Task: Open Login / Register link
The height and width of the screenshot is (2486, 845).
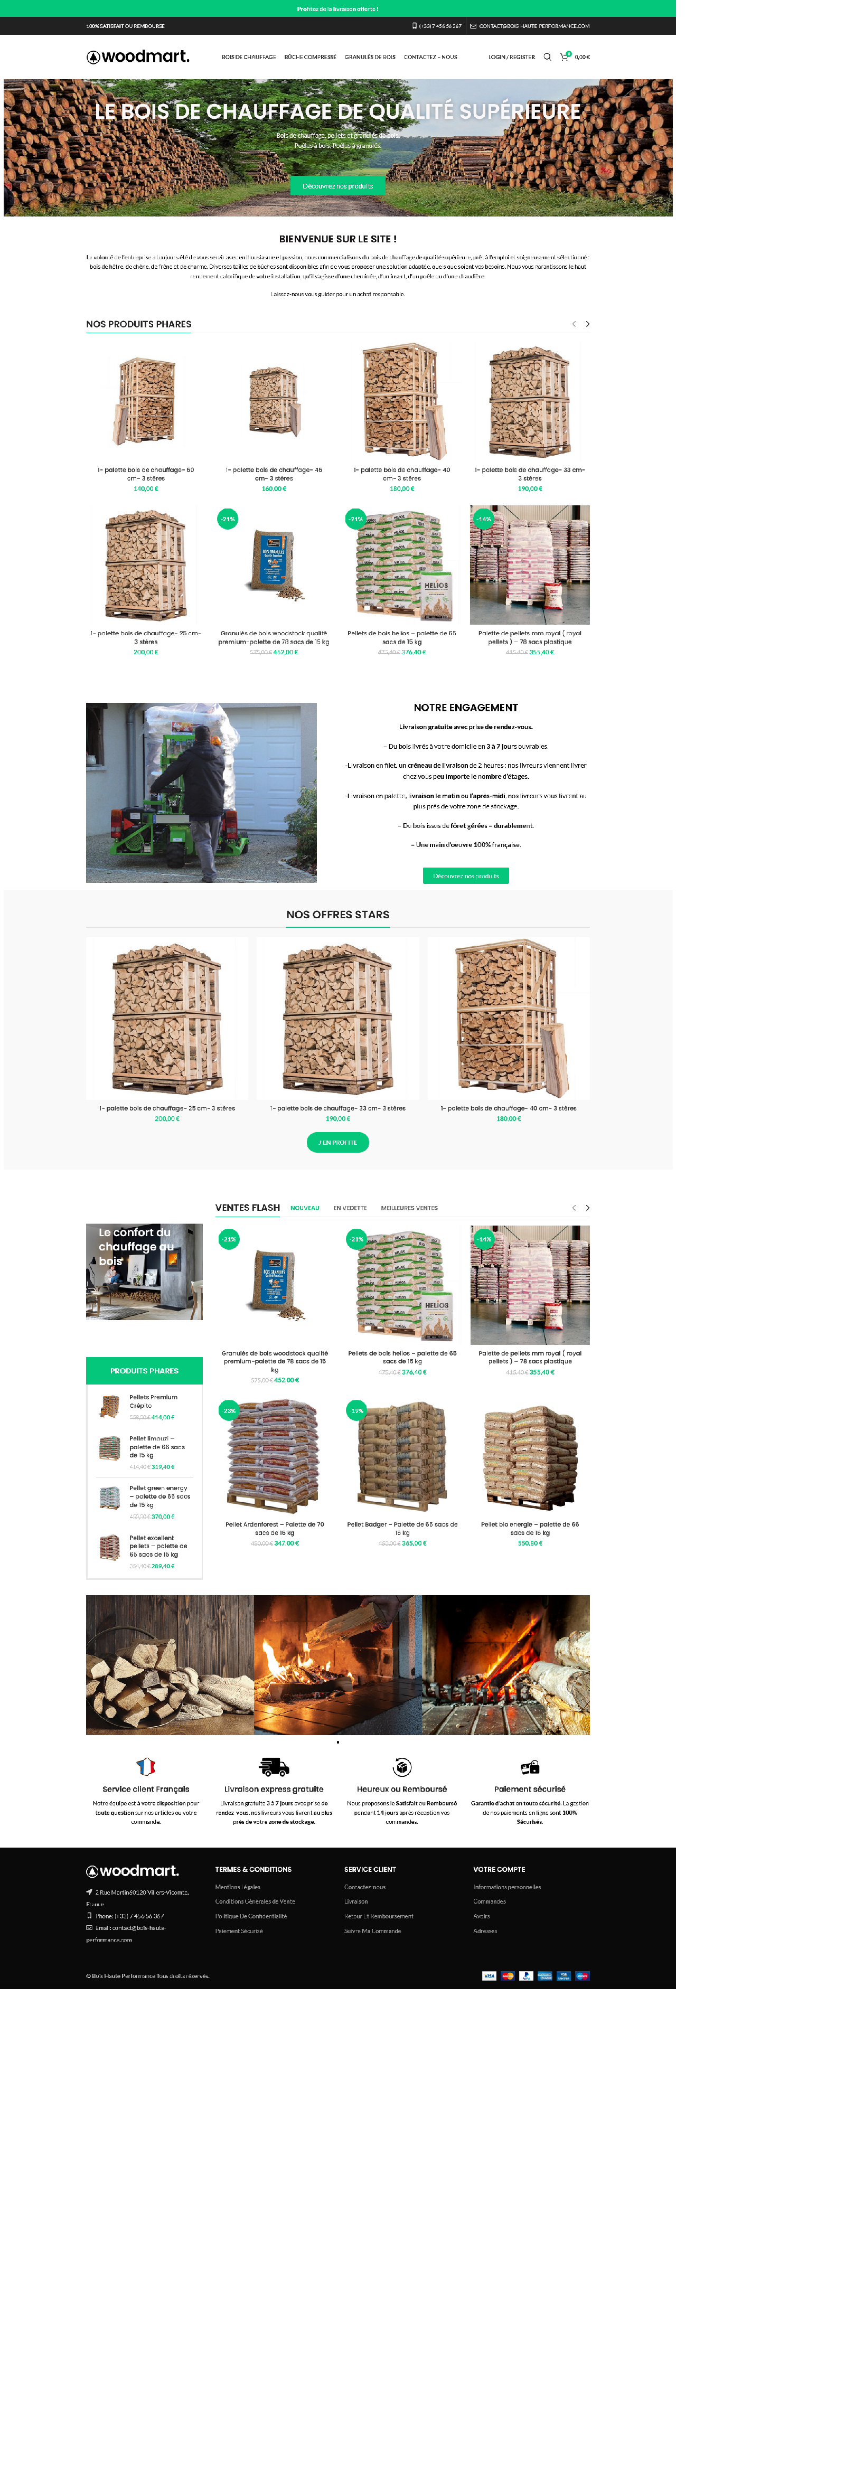Action: [512, 57]
